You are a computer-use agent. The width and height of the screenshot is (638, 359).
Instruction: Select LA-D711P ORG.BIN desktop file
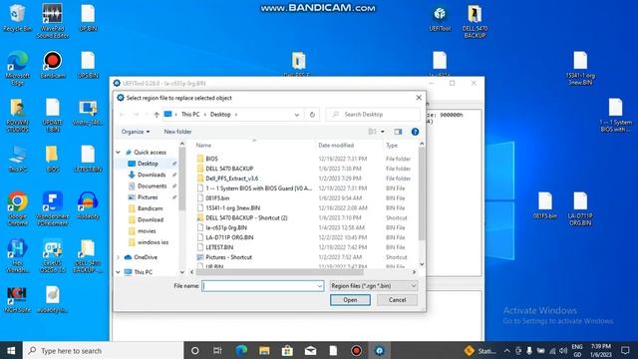pos(580,208)
